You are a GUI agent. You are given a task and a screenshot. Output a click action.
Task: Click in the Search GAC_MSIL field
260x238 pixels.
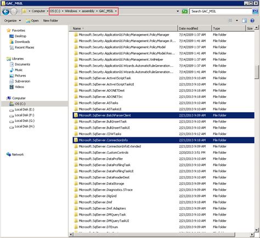(x=221, y=11)
